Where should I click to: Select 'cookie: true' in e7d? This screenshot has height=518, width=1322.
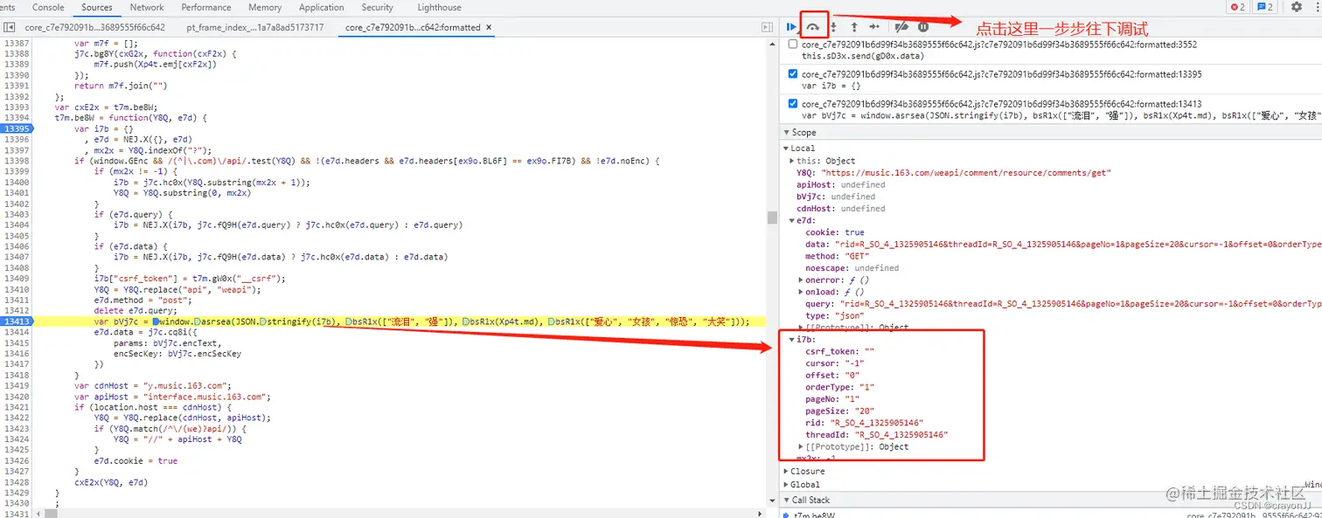point(834,232)
